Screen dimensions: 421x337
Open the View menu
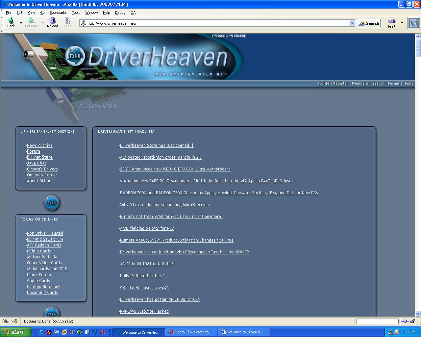(31, 13)
